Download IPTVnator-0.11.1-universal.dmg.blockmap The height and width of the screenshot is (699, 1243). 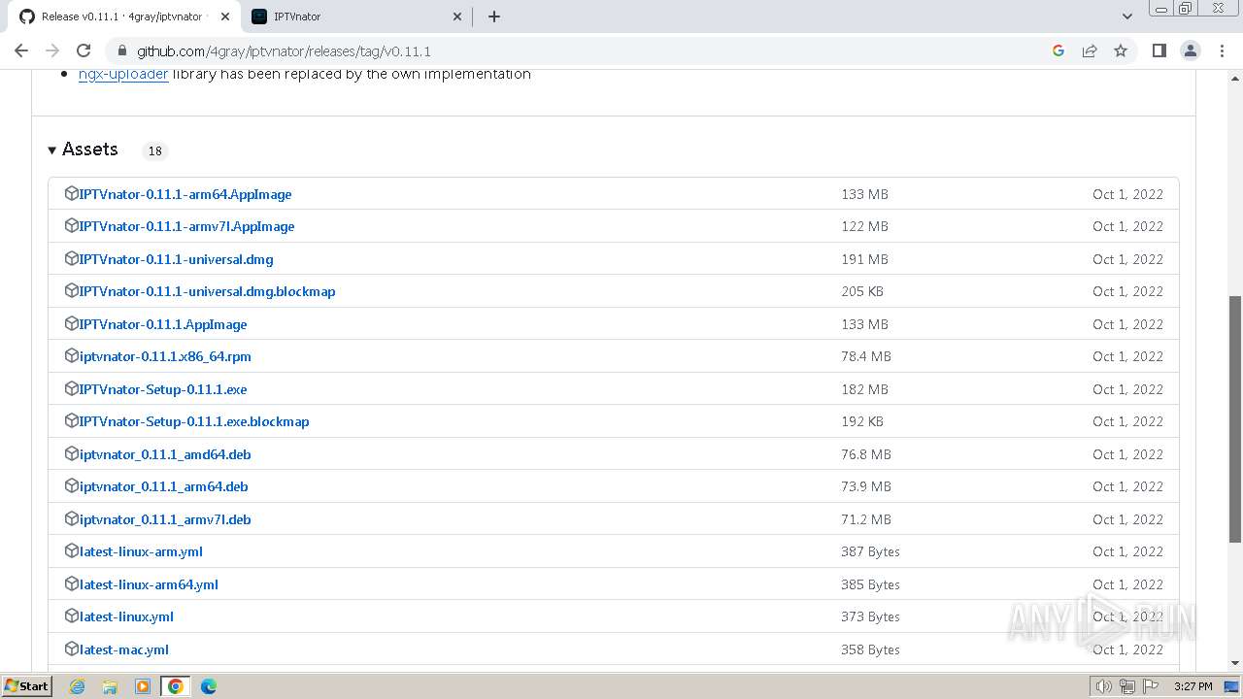207,291
